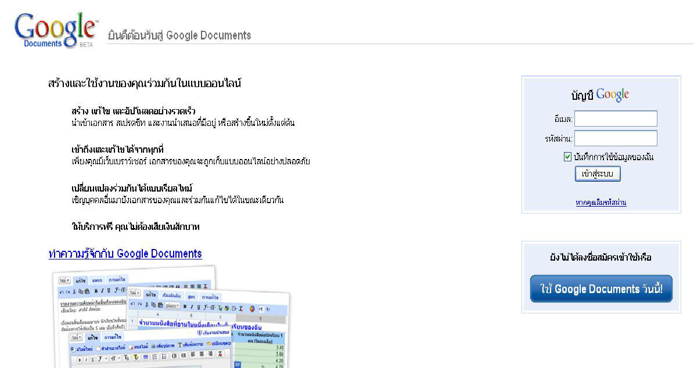The height and width of the screenshot is (368, 694).
Task: Open the product screenshots preview image
Action: [x=170, y=316]
